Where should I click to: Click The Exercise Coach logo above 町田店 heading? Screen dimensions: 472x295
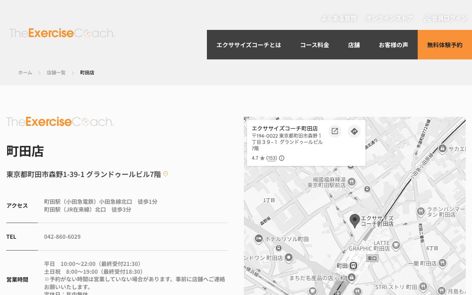tap(60, 122)
